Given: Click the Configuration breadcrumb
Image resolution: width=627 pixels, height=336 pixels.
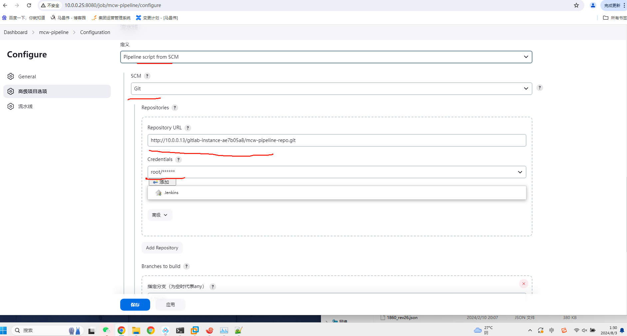Looking at the screenshot, I should (95, 32).
